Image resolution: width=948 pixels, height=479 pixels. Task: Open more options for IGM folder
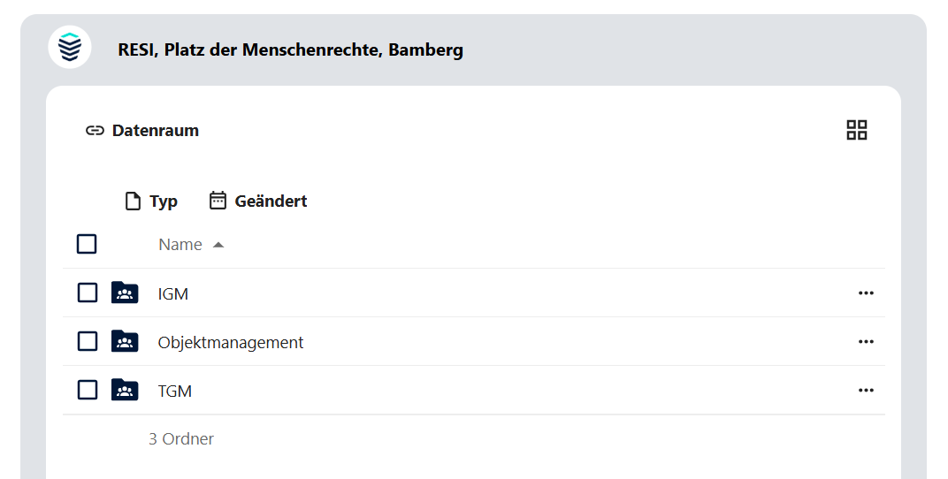[866, 293]
